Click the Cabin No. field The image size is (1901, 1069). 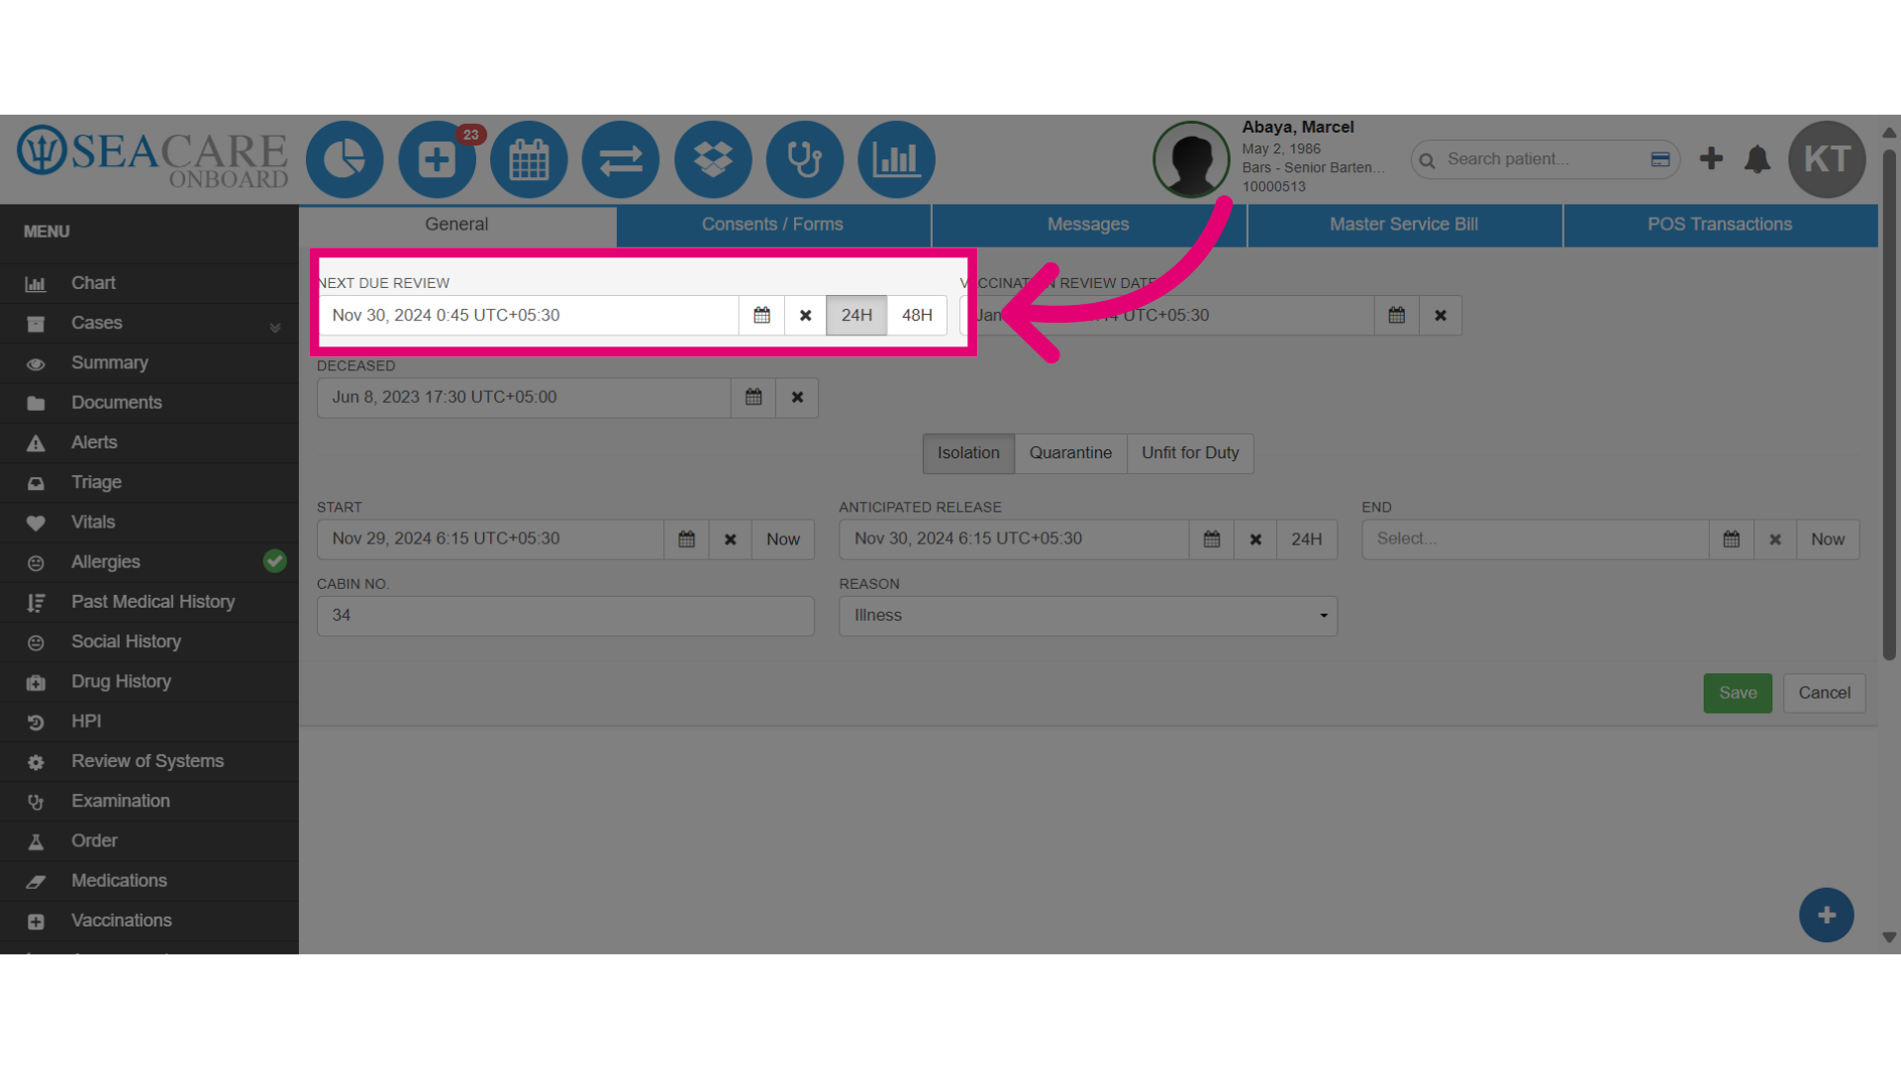565,616
